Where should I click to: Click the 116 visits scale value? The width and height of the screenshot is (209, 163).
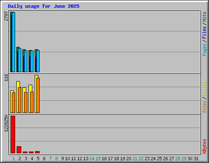[x=6, y=77]
